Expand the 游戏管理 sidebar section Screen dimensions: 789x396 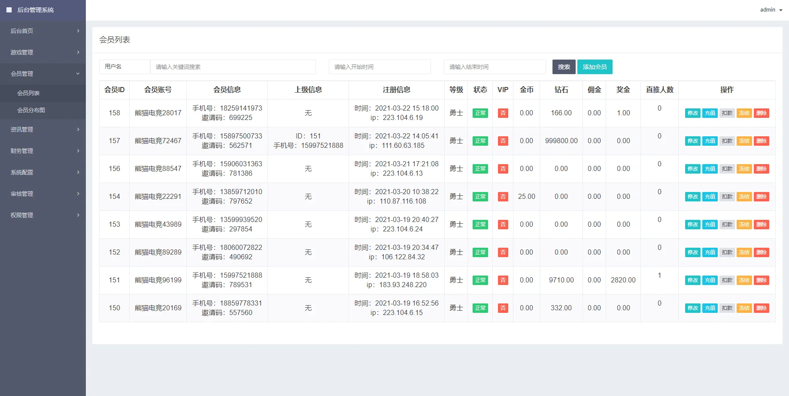[x=43, y=52]
